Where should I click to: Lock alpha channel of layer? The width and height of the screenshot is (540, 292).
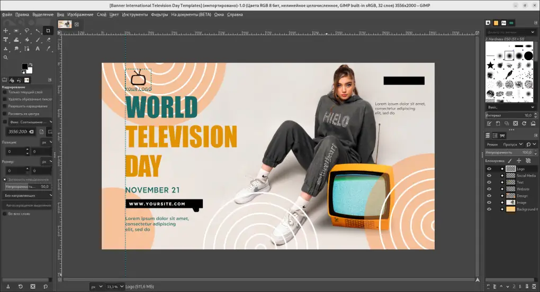(528, 161)
